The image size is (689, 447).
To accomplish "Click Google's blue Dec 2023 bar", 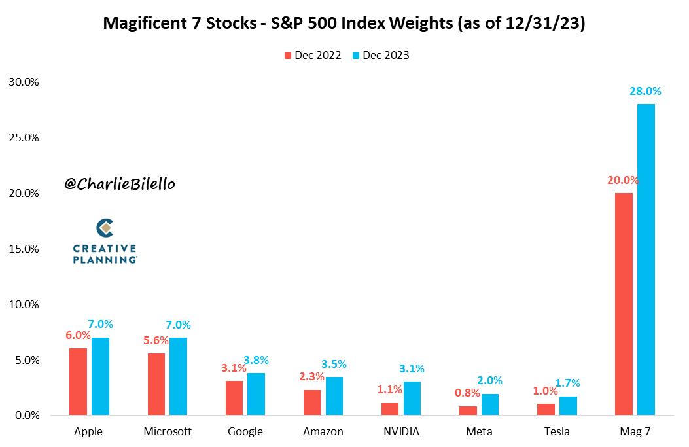I will coord(256,394).
